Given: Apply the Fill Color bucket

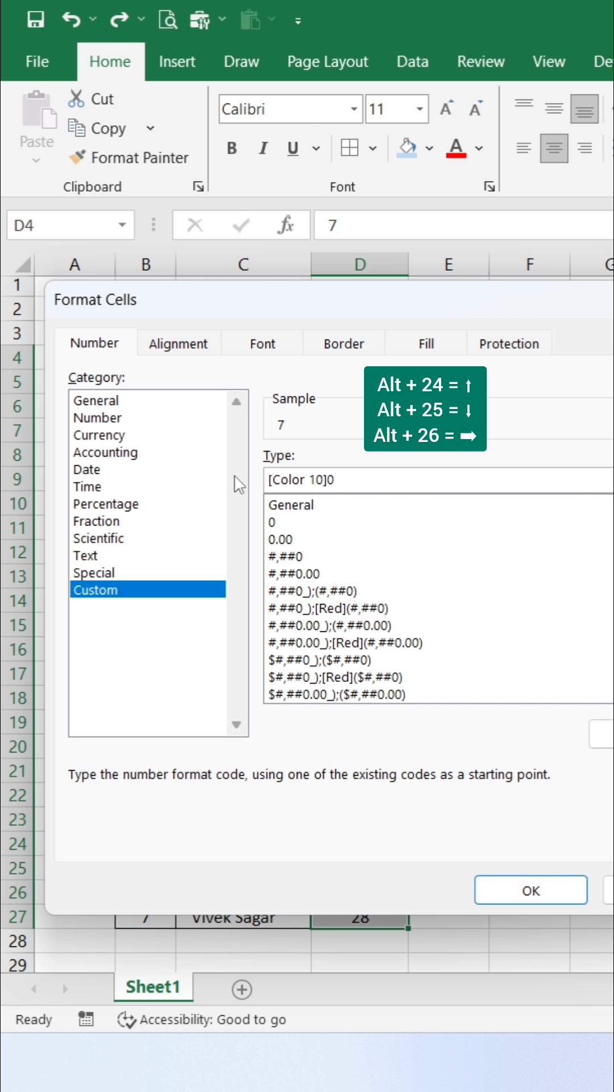Looking at the screenshot, I should click(x=407, y=148).
